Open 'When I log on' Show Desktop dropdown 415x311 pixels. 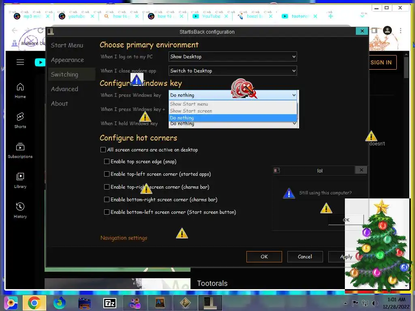233,57
